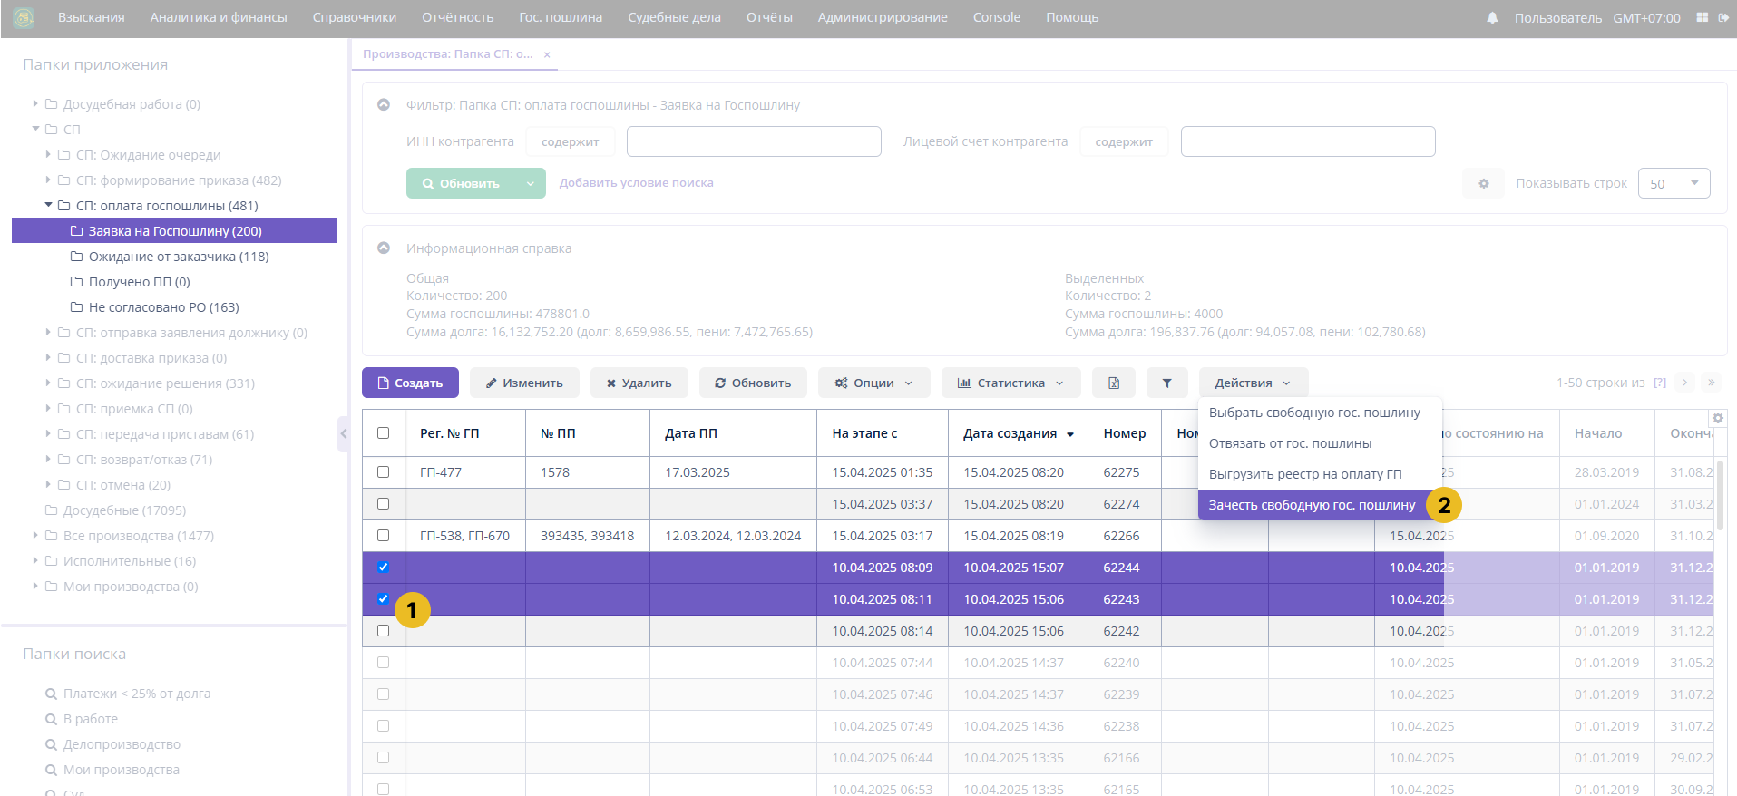1737x796 pixels.
Task: Open table column settings gear
Action: tap(1717, 418)
